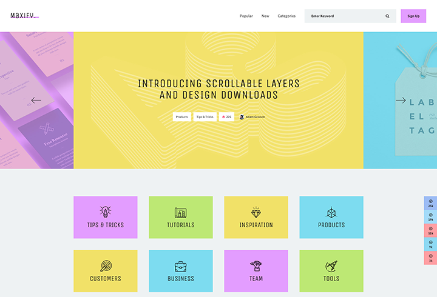Click the Products tag in hero banner
437x297 pixels.
click(181, 117)
